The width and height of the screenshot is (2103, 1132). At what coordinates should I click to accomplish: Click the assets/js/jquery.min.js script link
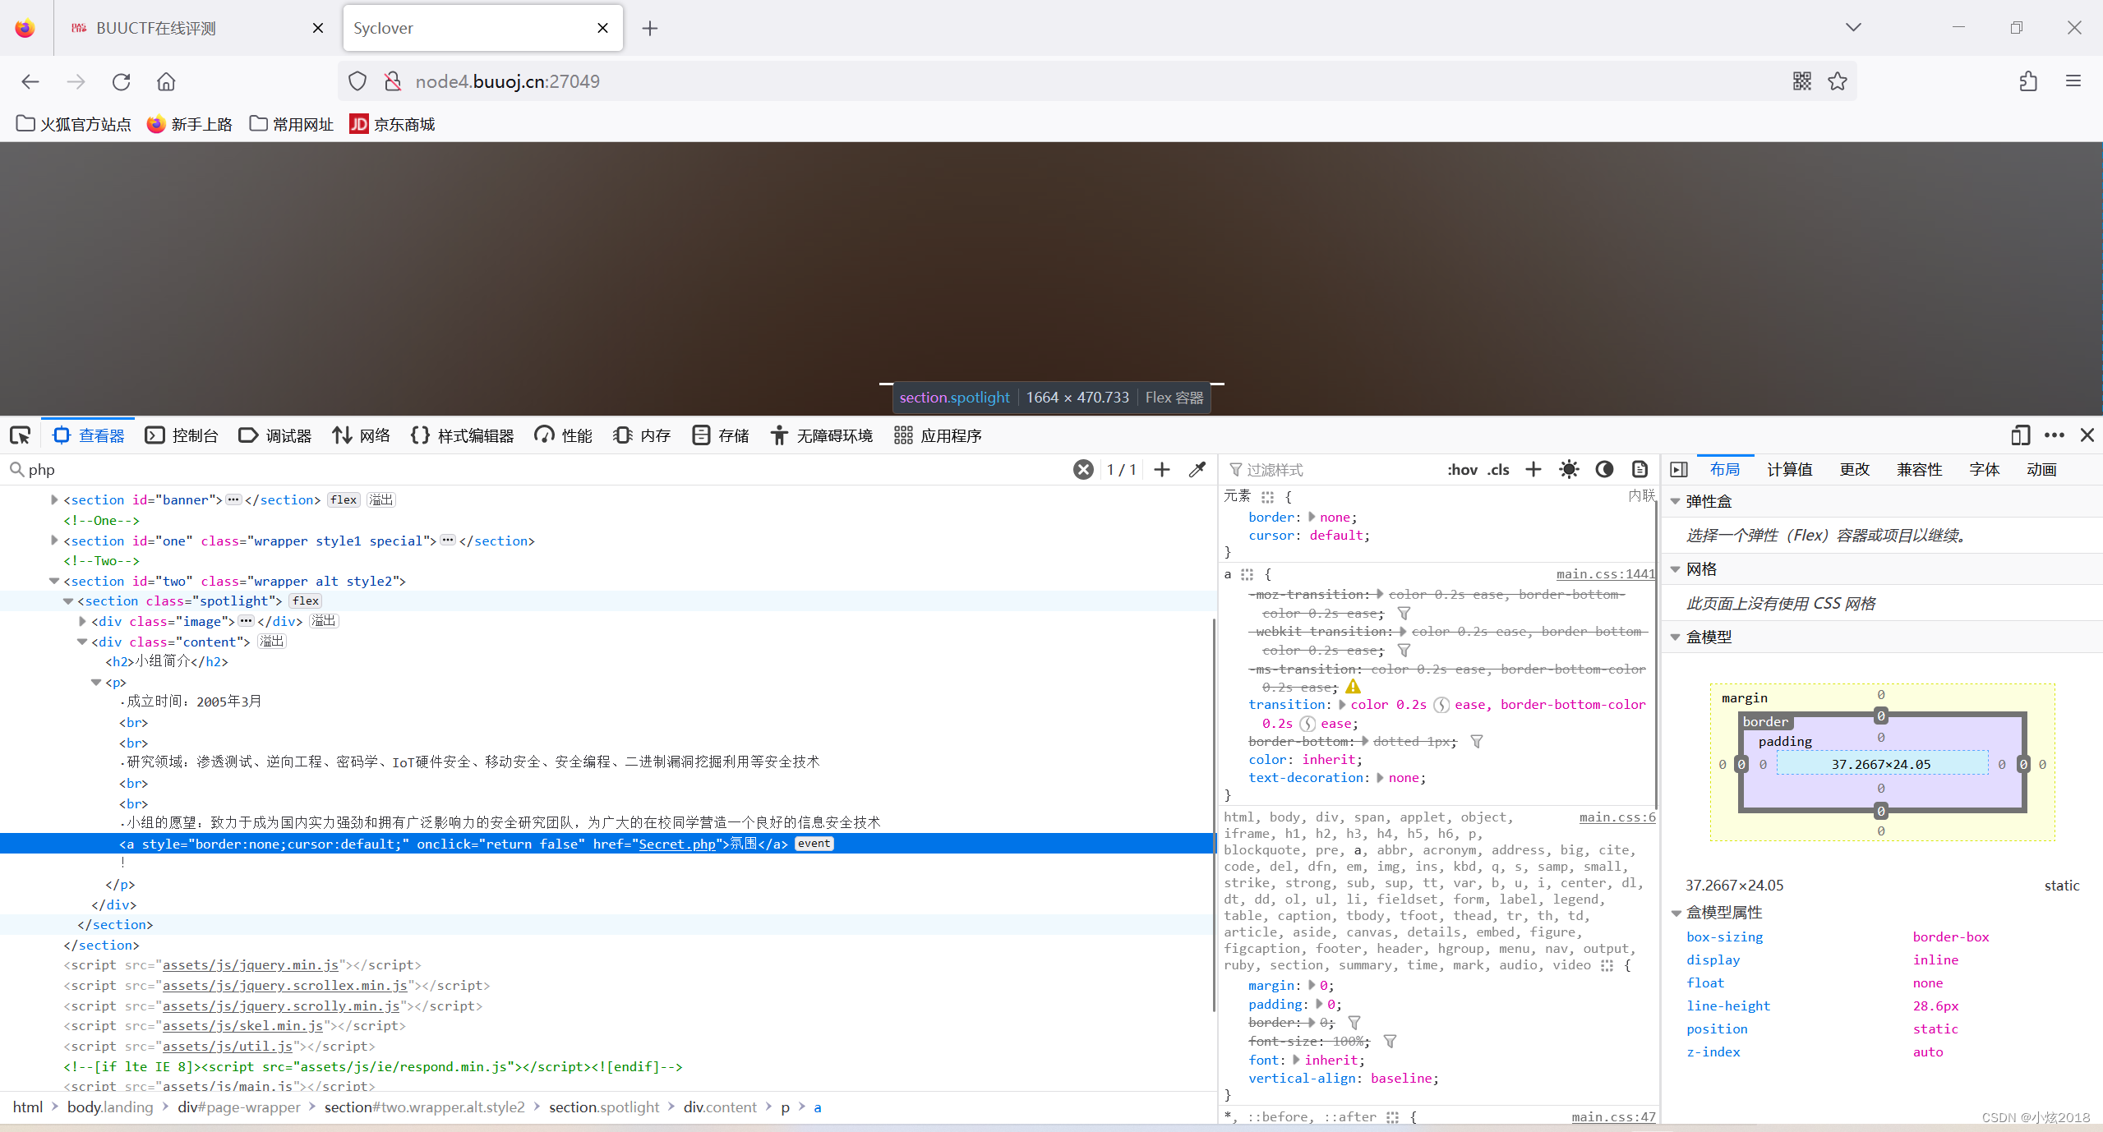coord(251,965)
